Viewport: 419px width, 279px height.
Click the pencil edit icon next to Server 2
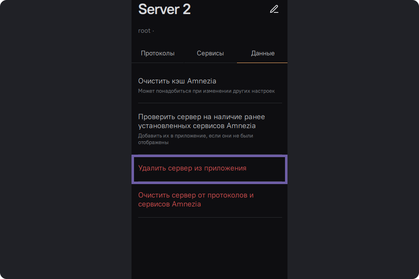[274, 10]
